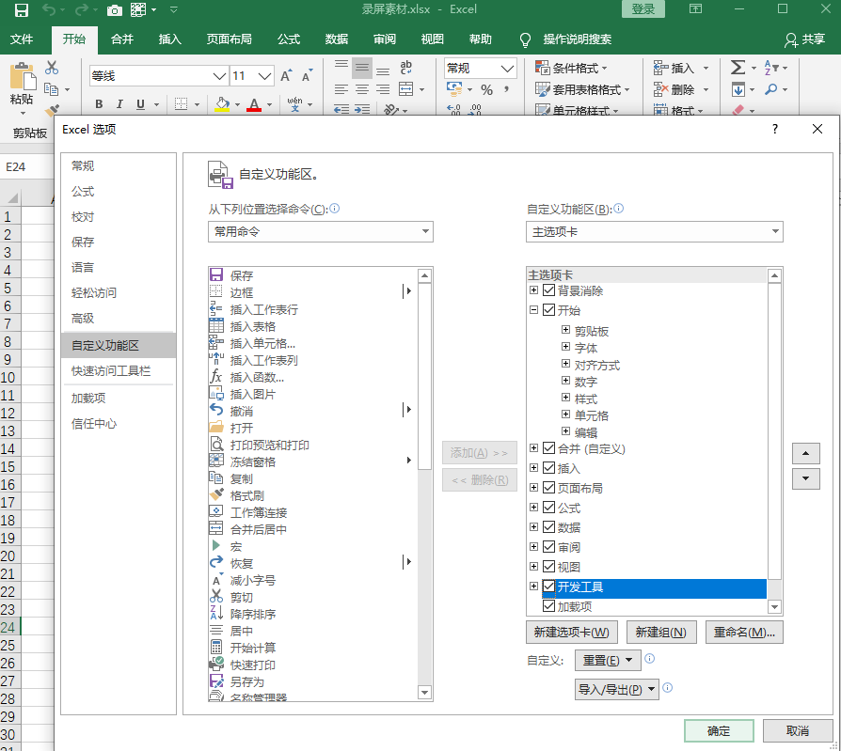Click the Underline formatting icon
The image size is (841, 751).
coord(140,104)
